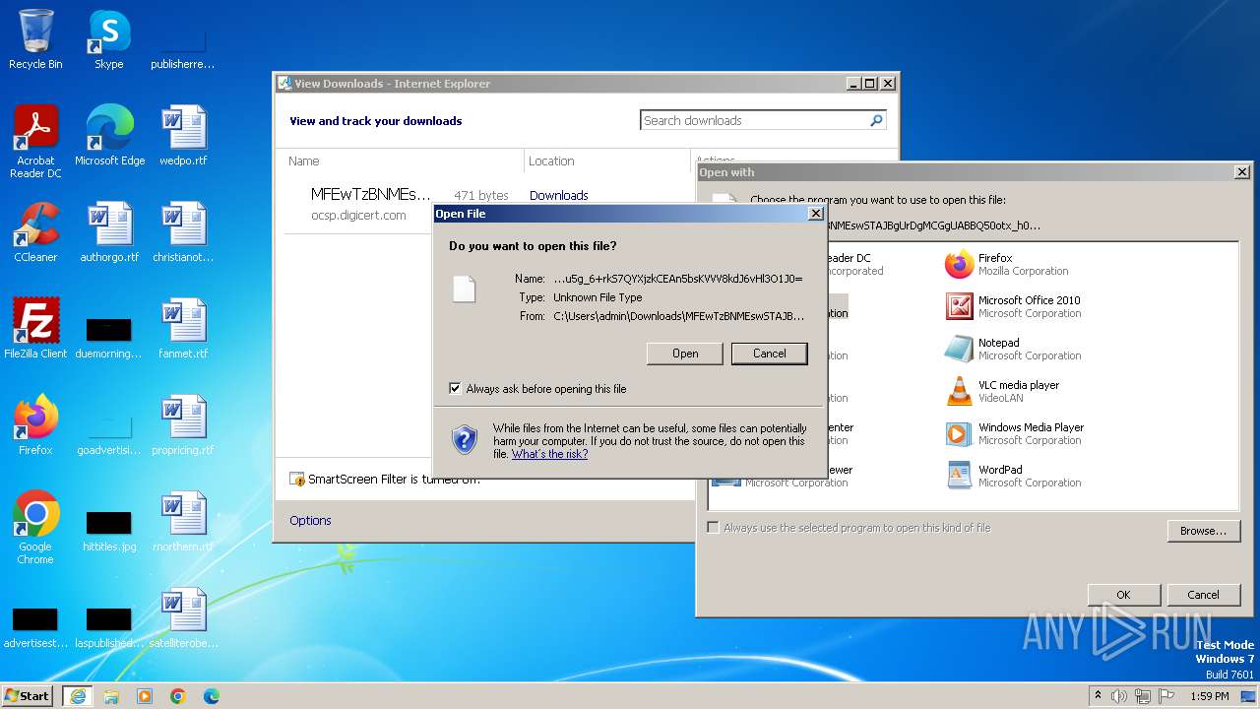Open Edge from the taskbar
1260x709 pixels.
(x=212, y=696)
